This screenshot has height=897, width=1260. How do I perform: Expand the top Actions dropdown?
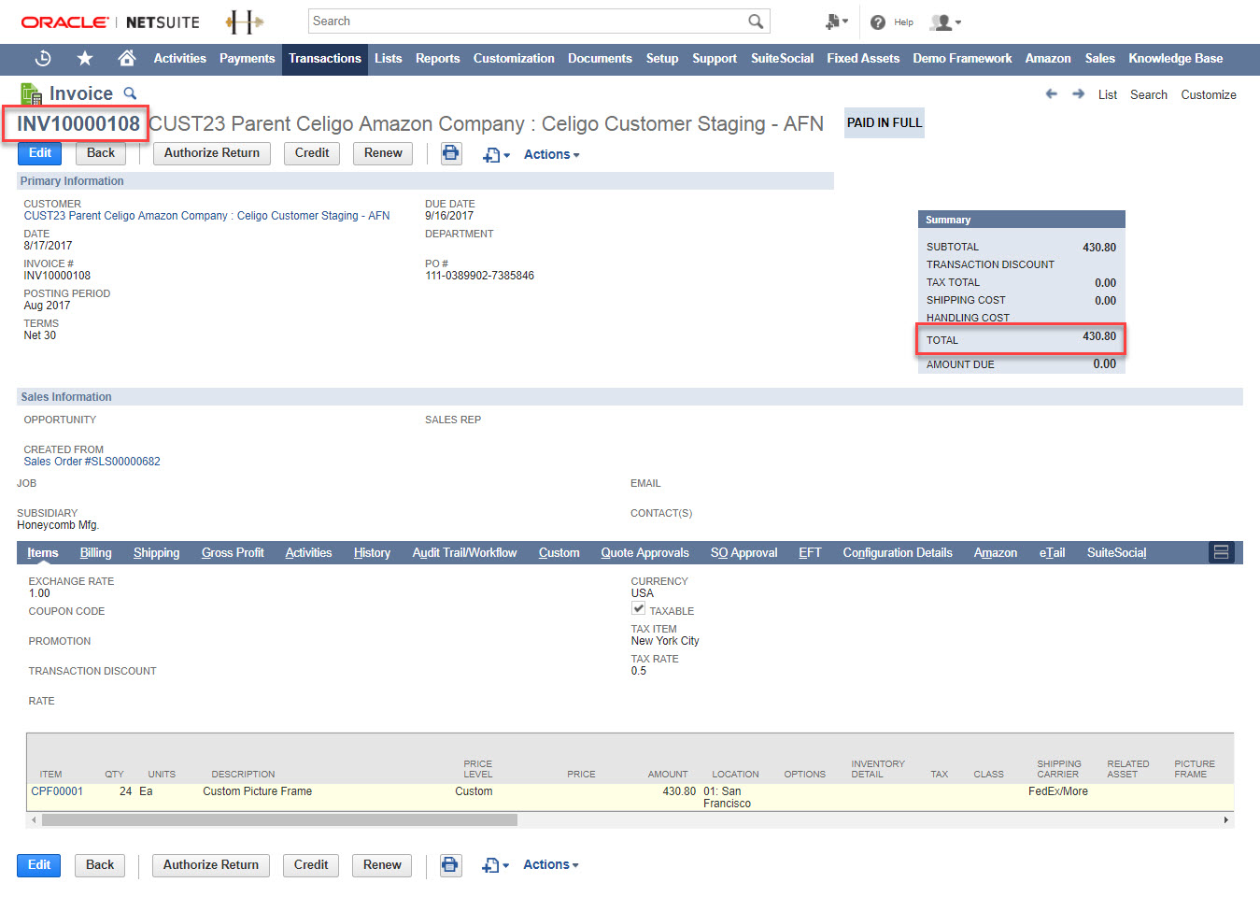pos(551,155)
